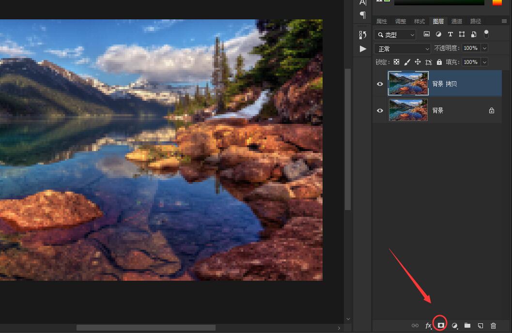Click the 填充 value field
This screenshot has width=512, height=333.
pyautogui.click(x=471, y=62)
